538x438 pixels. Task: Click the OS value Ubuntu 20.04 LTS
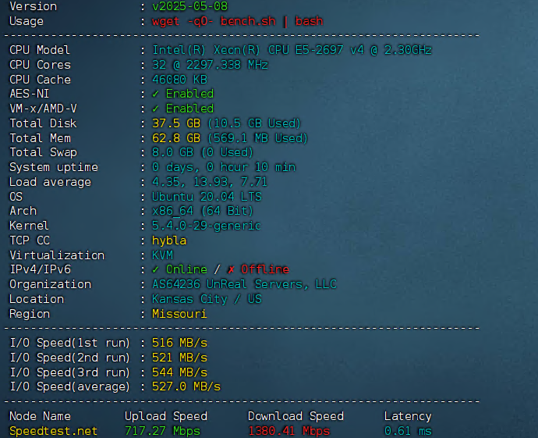pos(207,197)
